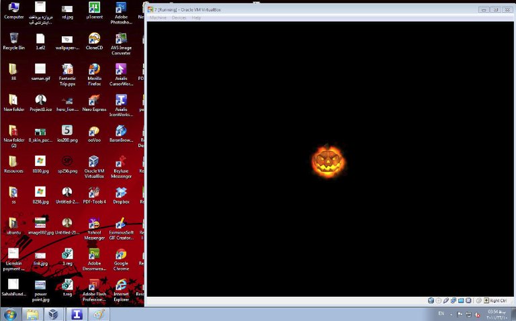Select the 8100.jpg desktop file
This screenshot has width=516, height=321.
(40, 165)
